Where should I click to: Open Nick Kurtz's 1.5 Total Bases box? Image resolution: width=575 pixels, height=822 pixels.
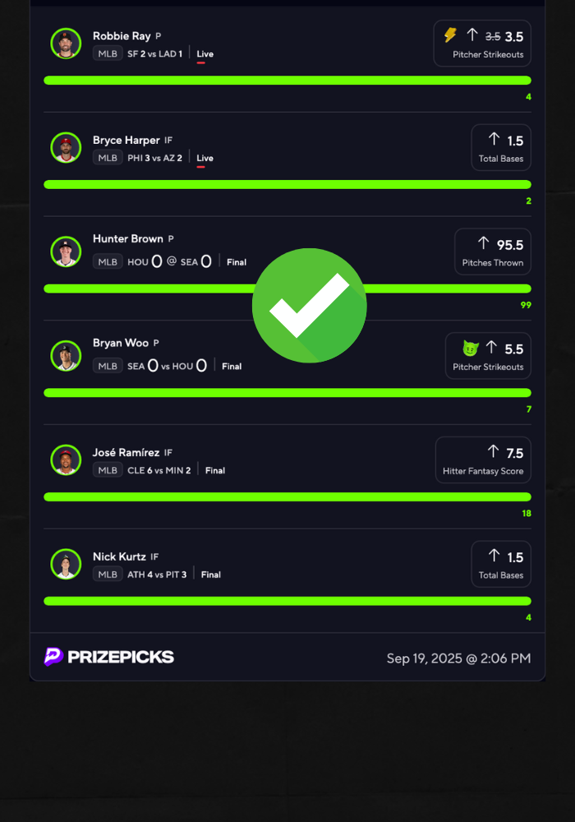[501, 564]
